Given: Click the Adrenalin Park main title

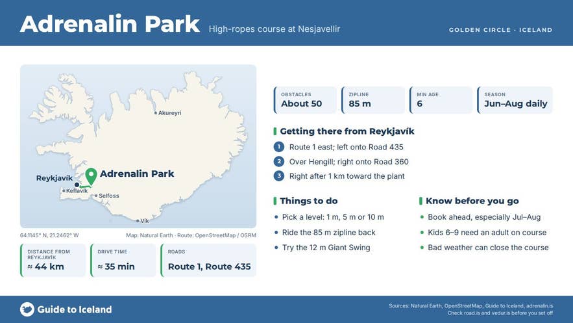Looking at the screenshot, I should pos(110,24).
